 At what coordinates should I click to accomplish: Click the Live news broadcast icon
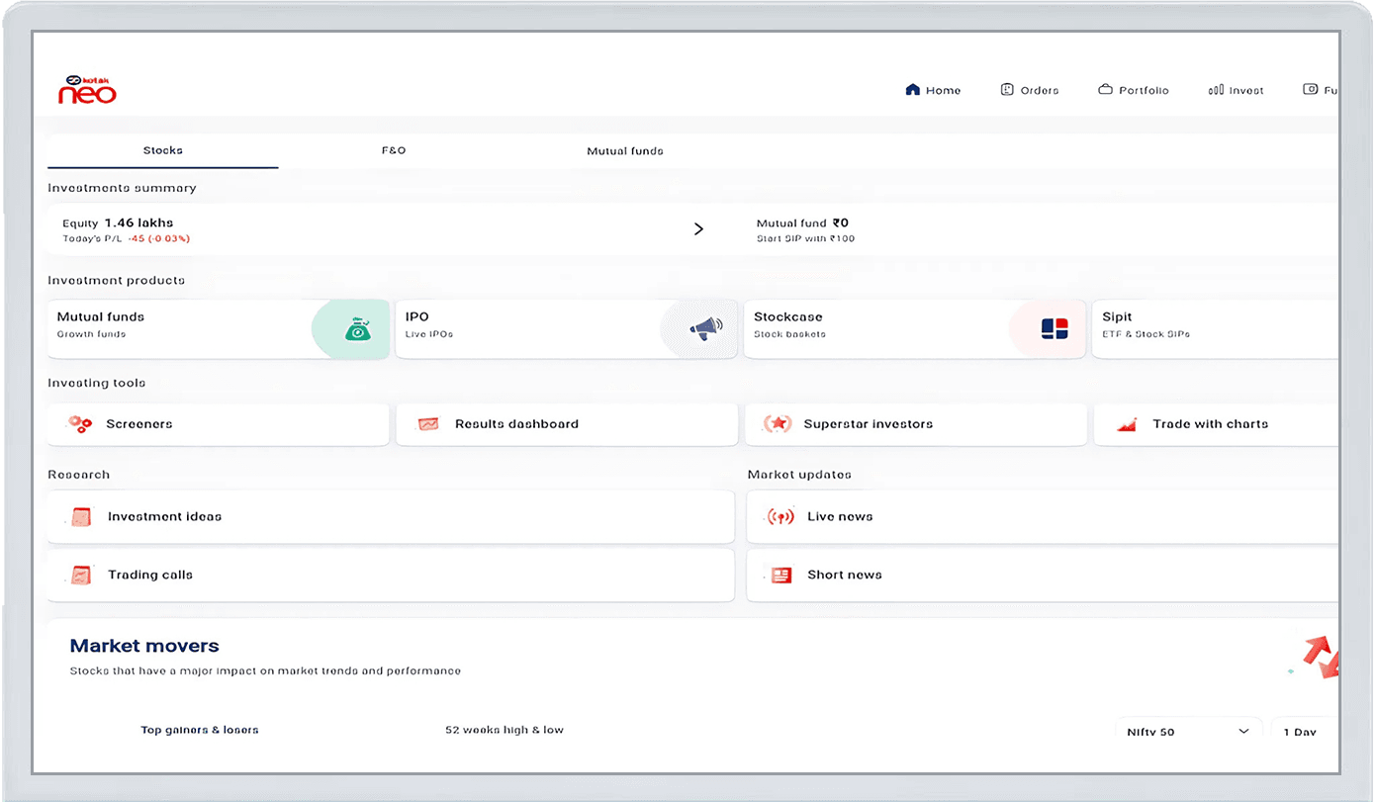(x=780, y=517)
